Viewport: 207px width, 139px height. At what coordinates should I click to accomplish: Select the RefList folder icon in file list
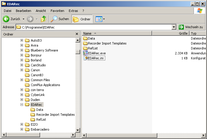[x=85, y=48]
